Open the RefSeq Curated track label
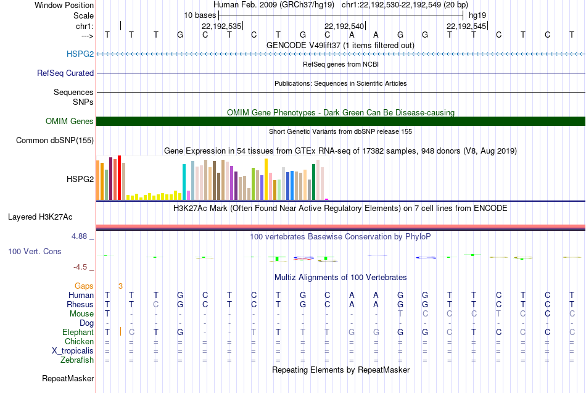 (65, 73)
